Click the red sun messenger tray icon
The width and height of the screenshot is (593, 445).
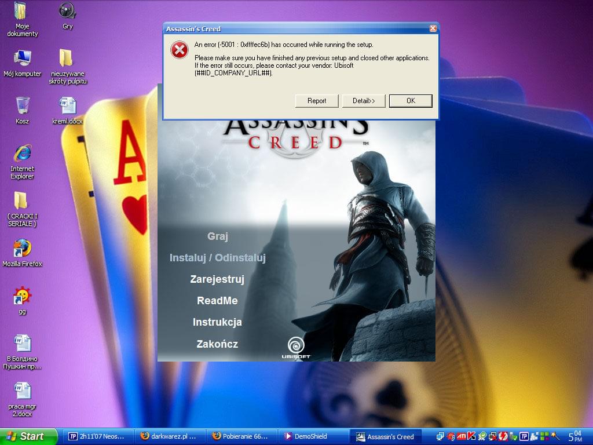(451, 436)
